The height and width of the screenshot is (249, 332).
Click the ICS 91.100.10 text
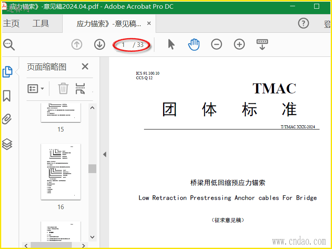coord(148,73)
